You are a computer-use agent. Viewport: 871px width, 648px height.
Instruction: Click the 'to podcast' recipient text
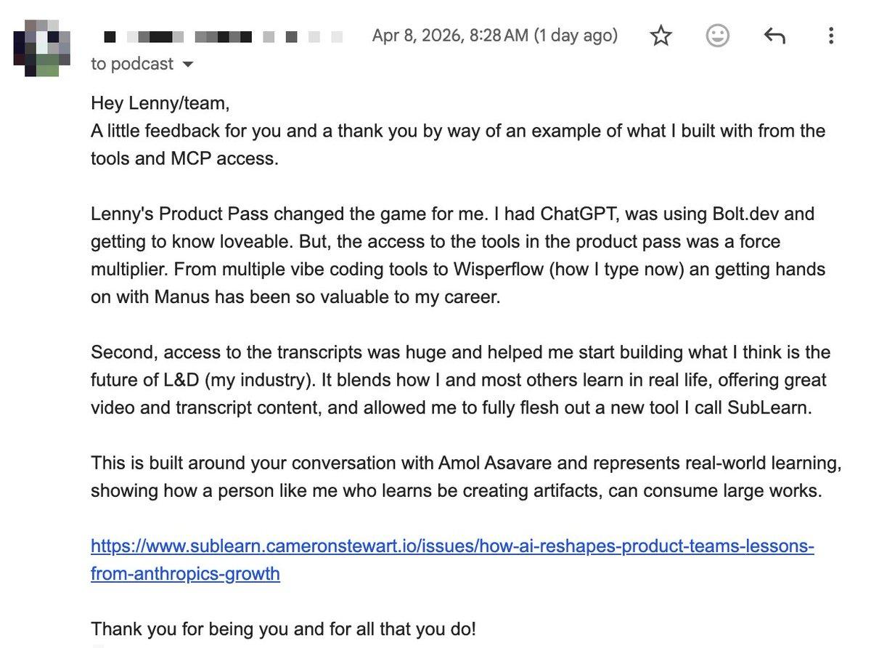(132, 64)
